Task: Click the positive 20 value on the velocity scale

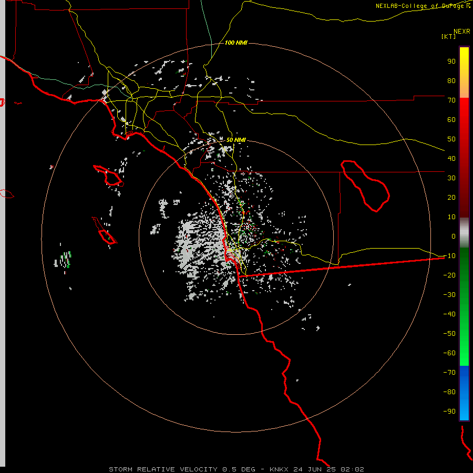Action: [x=451, y=197]
